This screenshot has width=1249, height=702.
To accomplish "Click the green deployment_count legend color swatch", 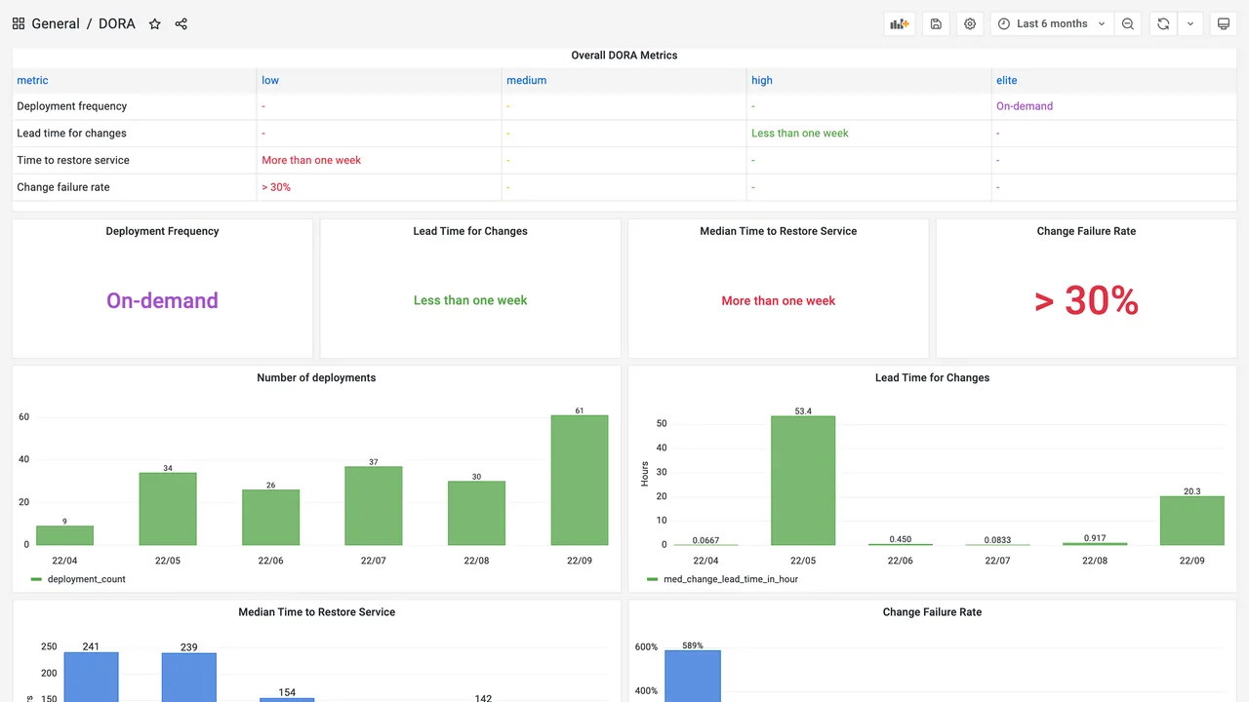I will 37,579.
